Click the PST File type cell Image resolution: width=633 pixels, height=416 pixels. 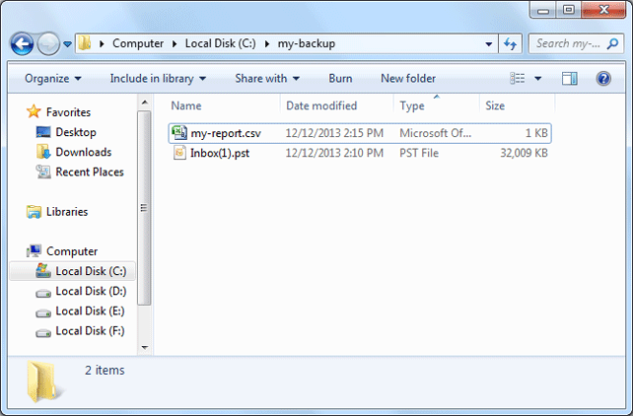(x=419, y=153)
